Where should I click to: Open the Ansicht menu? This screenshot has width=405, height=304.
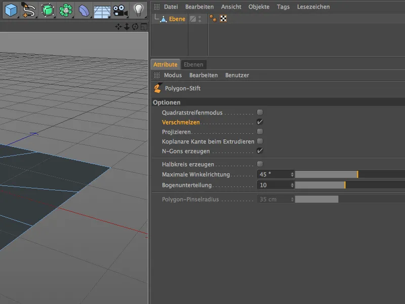point(231,7)
